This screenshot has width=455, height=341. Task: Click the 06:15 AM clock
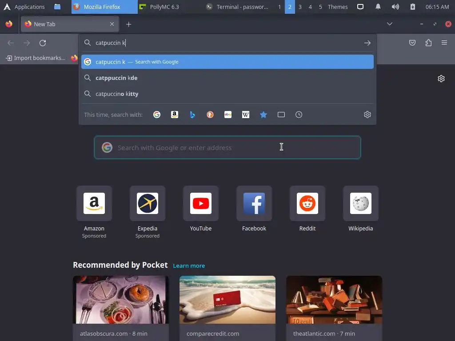tap(437, 7)
